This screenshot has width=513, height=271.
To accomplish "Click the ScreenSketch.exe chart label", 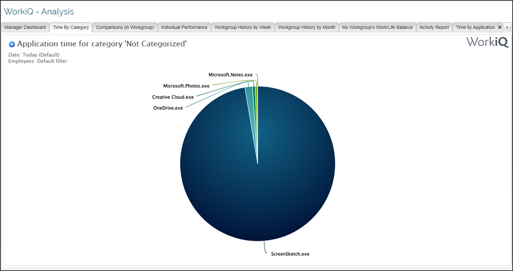I will pos(286,254).
